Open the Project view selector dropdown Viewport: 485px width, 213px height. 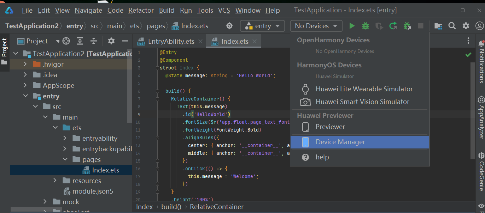(x=39, y=41)
